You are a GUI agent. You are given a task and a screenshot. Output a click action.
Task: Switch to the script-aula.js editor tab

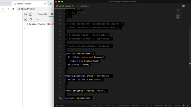[x=64, y=6]
